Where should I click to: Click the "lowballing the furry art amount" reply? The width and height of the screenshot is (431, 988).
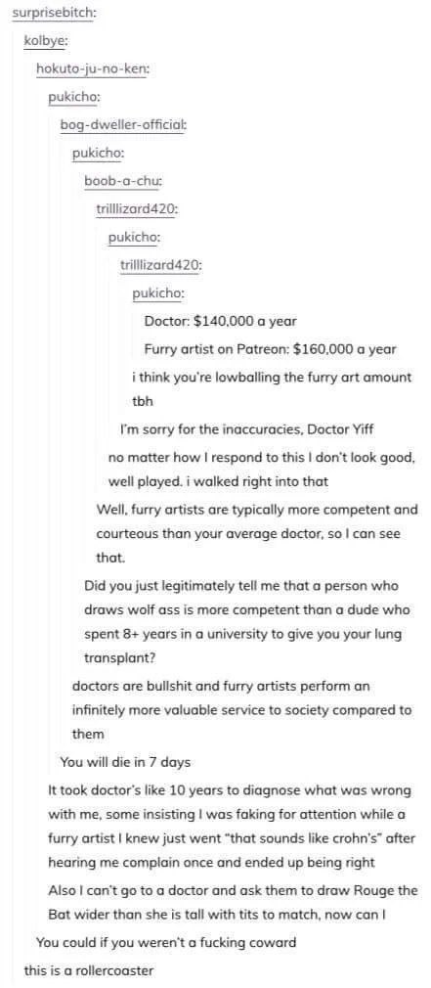(x=272, y=389)
